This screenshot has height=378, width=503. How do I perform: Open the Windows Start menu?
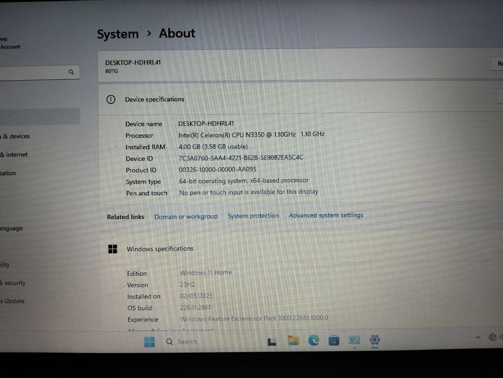[149, 342]
